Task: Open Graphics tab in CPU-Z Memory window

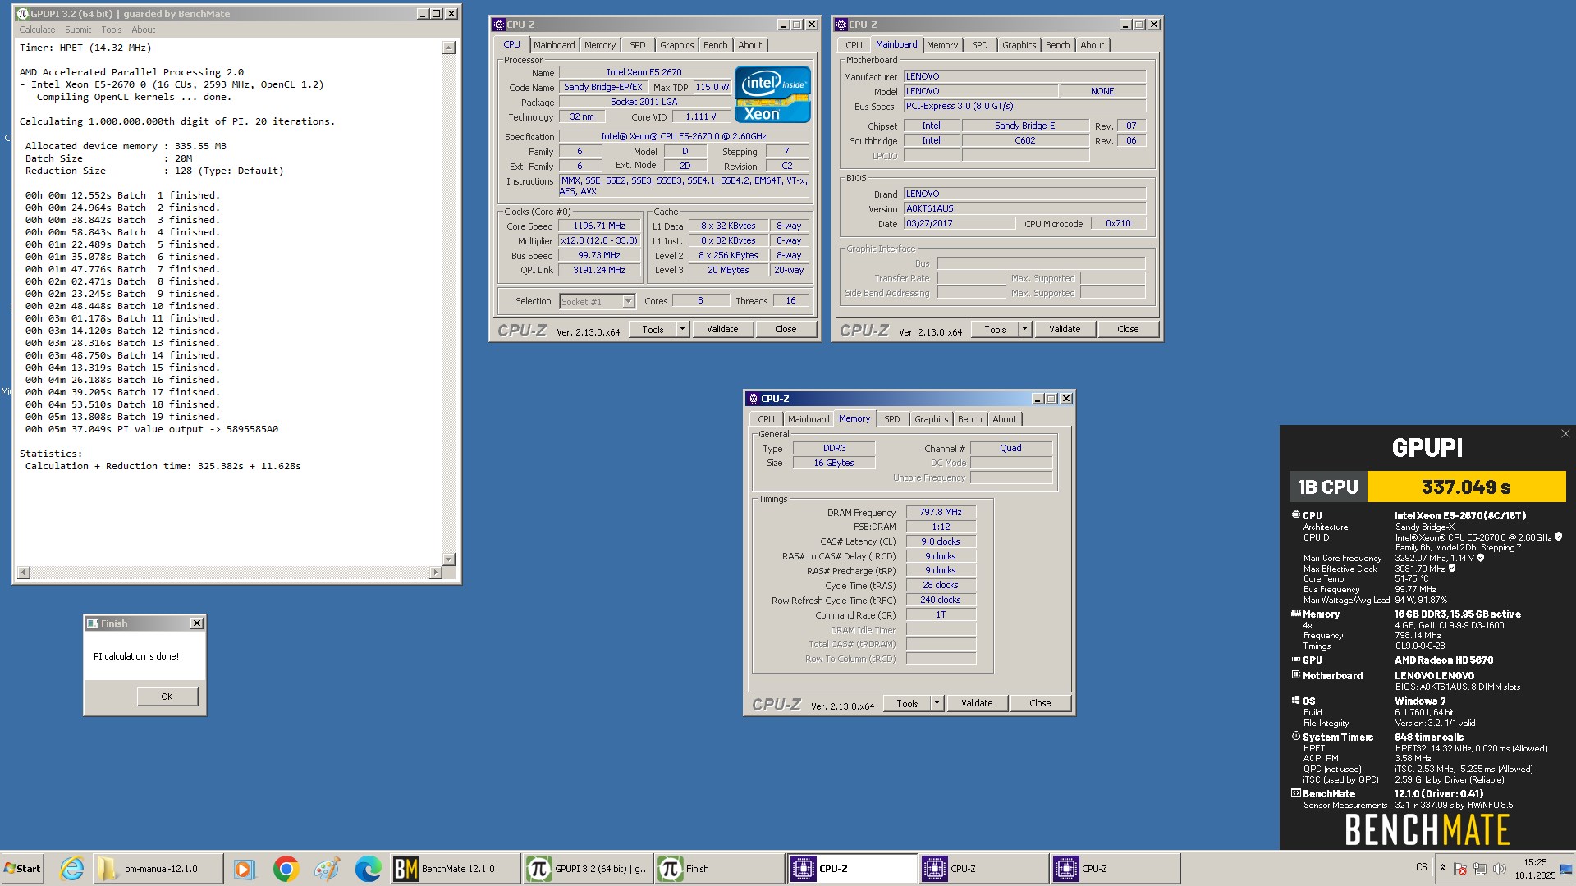Action: [x=932, y=419]
